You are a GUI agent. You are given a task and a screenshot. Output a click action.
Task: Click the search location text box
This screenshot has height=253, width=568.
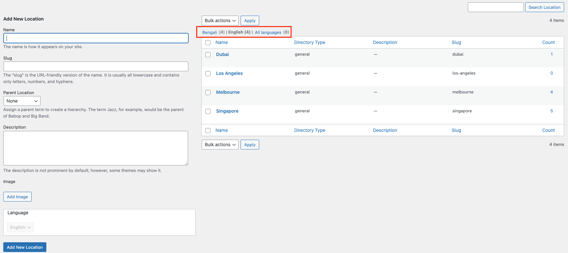496,7
